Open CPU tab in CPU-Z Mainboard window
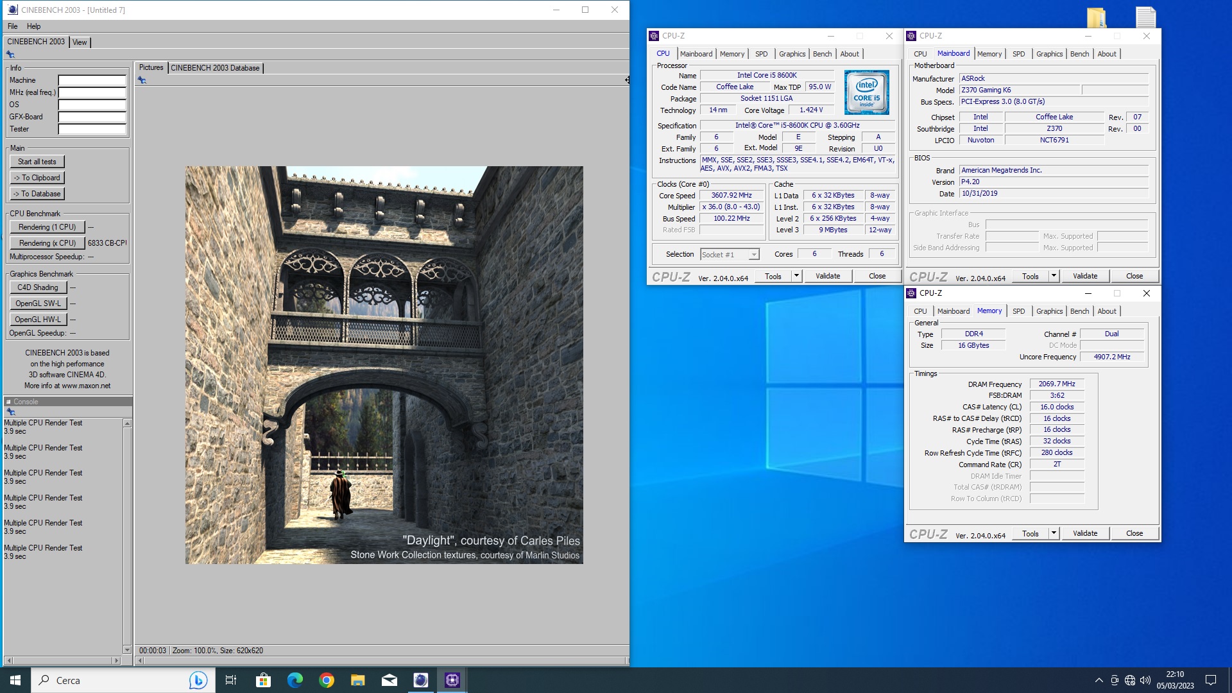The image size is (1232, 693). [920, 54]
